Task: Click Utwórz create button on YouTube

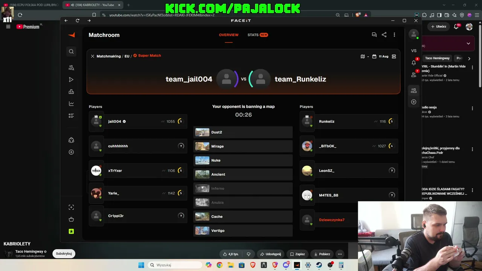Action: pos(438,27)
